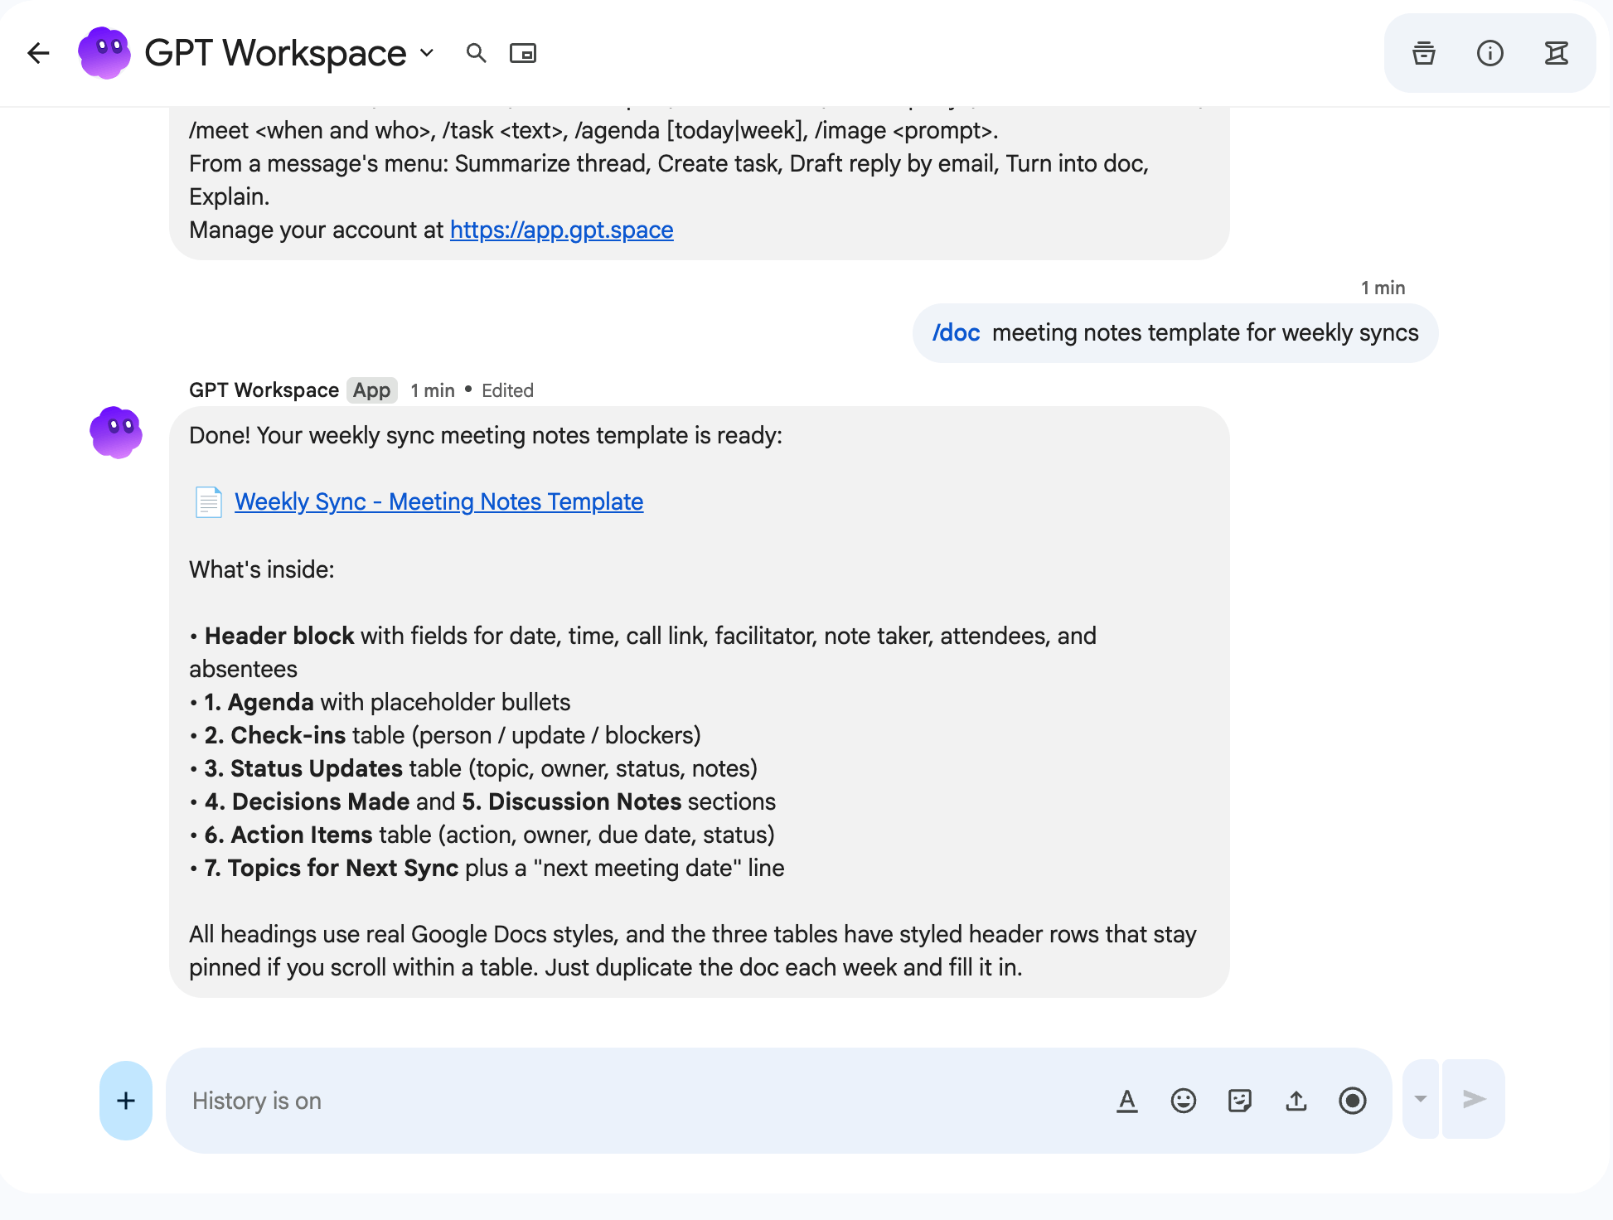Viewport: 1613px width, 1220px height.
Task: Click the record video message icon
Action: coord(1353,1101)
